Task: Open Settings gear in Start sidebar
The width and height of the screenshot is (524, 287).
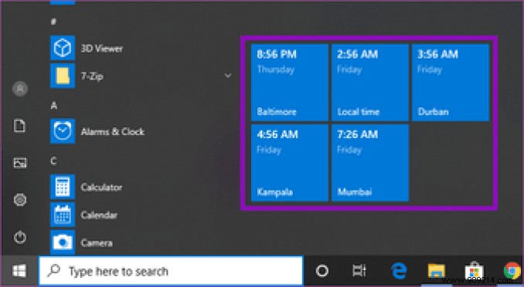Action: point(20,200)
